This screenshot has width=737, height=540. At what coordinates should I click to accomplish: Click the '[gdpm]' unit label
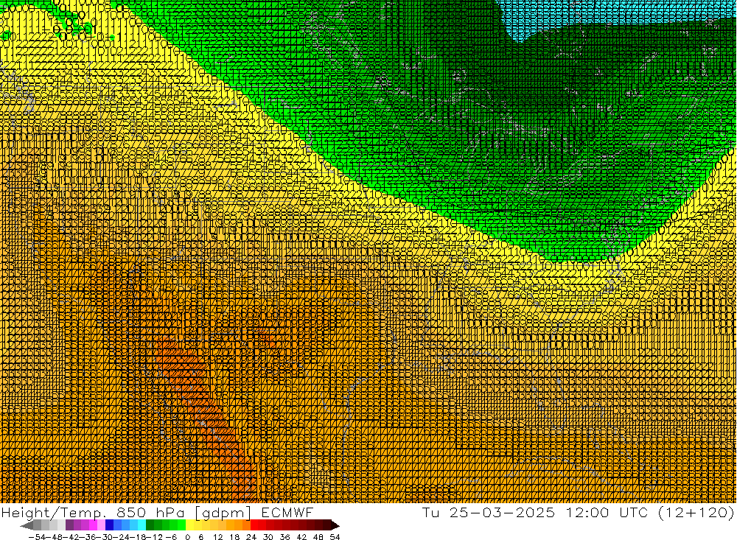click(223, 512)
